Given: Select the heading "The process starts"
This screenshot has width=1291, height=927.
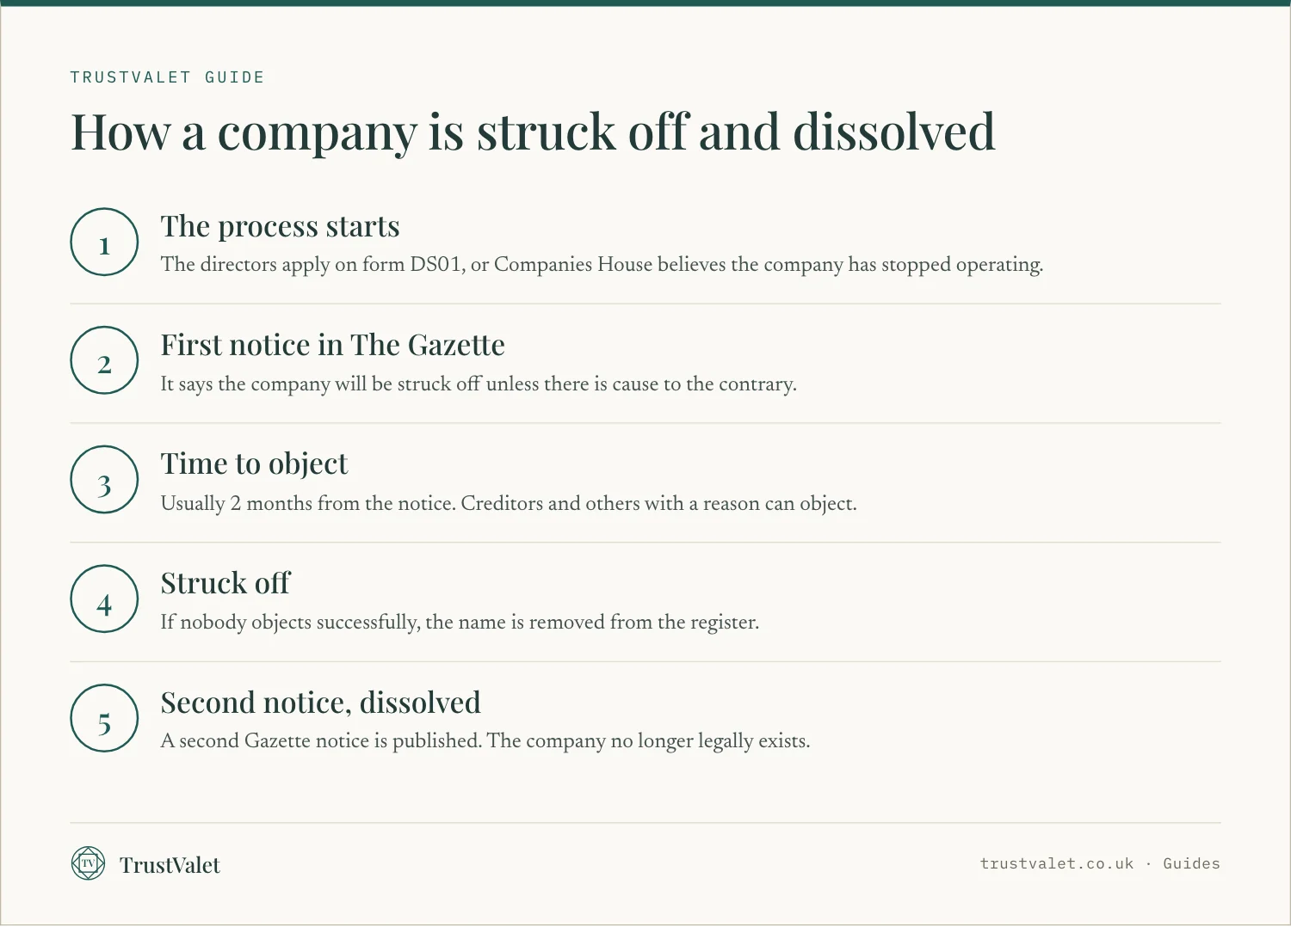Looking at the screenshot, I should point(281,226).
